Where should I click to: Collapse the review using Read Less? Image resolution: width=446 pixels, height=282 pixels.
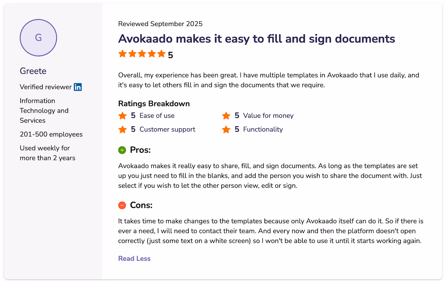coord(134,259)
